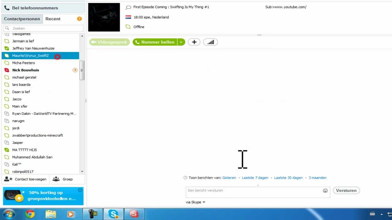Select contact Maurits\\Vyruz_SwiiftZ

click(x=40, y=56)
